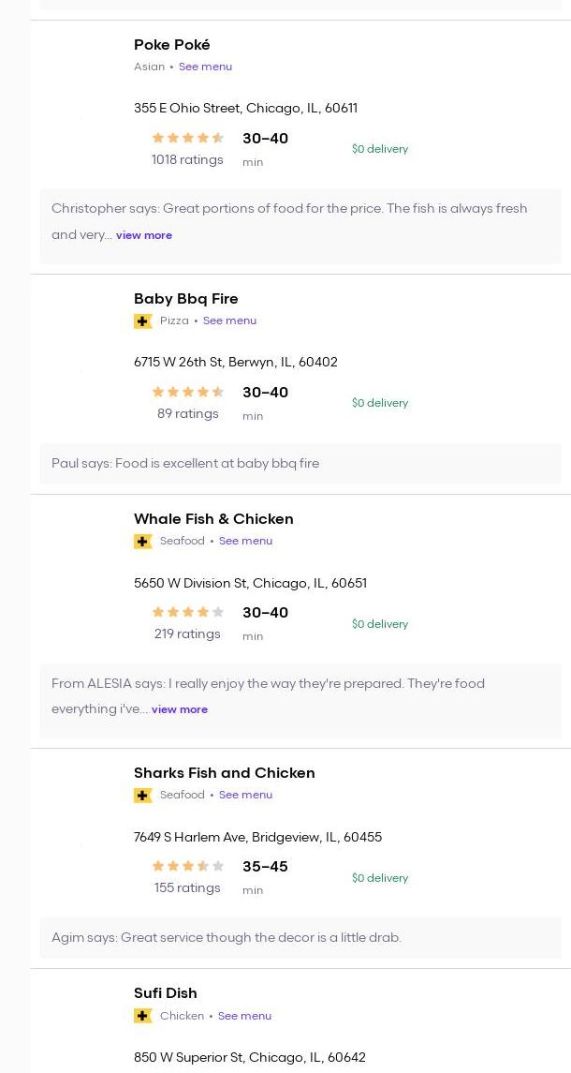This screenshot has height=1073, width=571.
Task: Click the plus badge on Whale Fish & Chicken
Action: tap(143, 542)
